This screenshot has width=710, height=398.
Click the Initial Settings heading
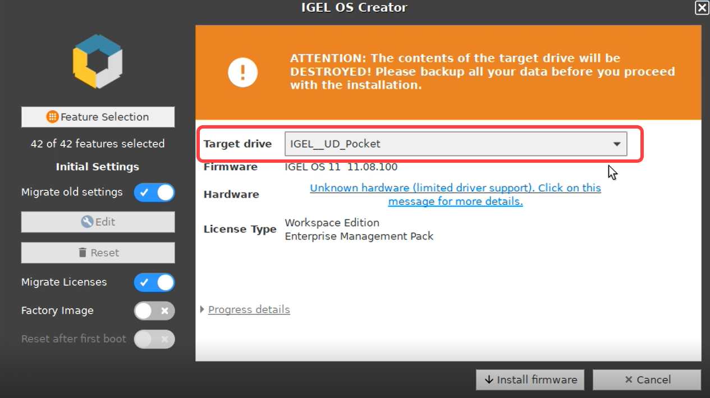97,167
